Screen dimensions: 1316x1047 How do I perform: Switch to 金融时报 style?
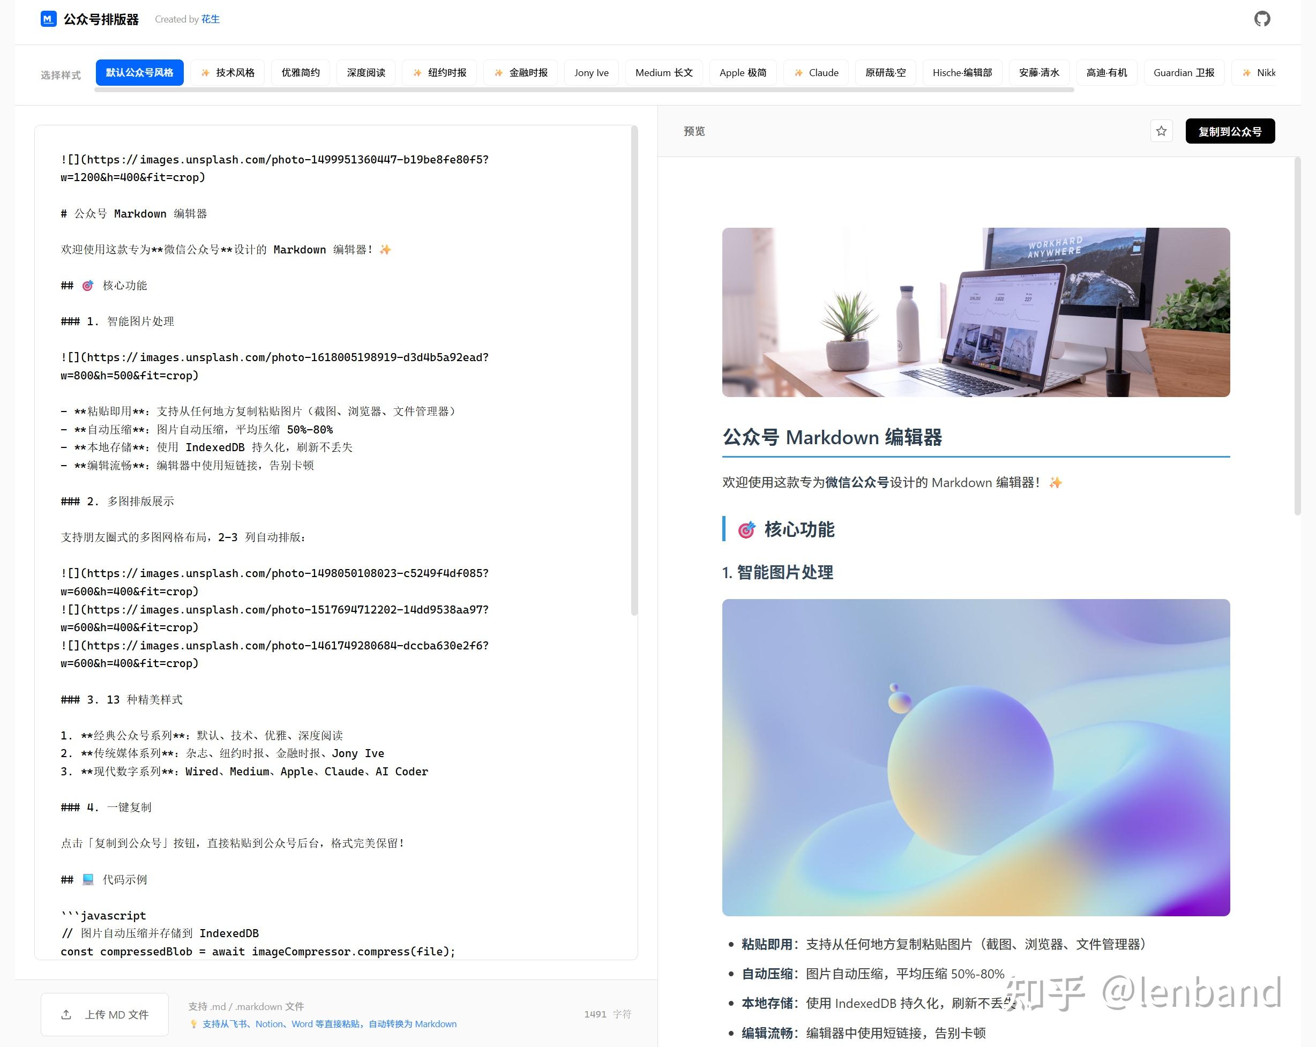(x=521, y=73)
